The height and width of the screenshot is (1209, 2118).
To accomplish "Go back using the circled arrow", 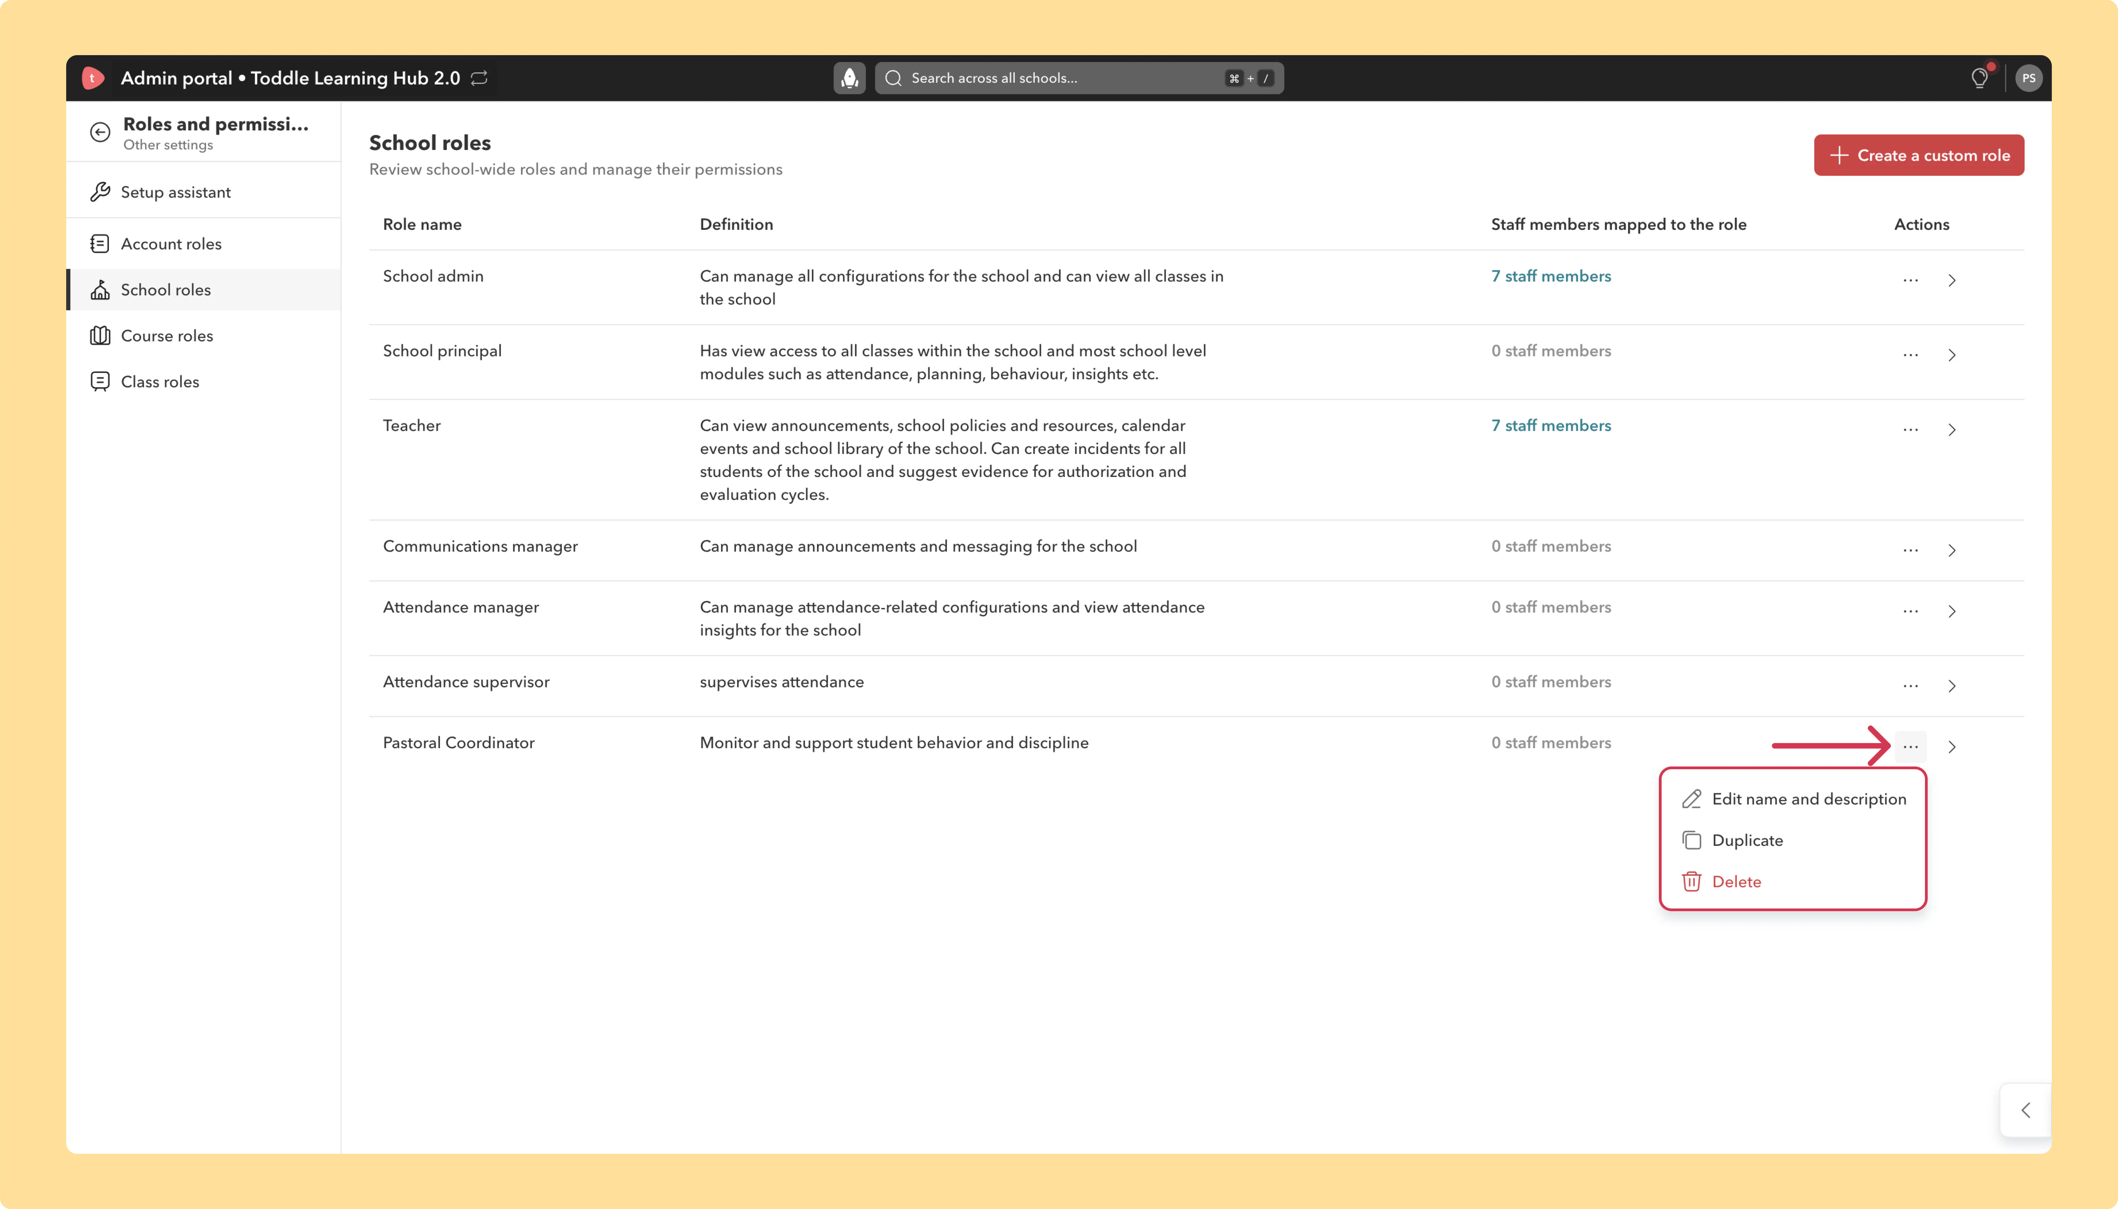I will click(x=100, y=132).
